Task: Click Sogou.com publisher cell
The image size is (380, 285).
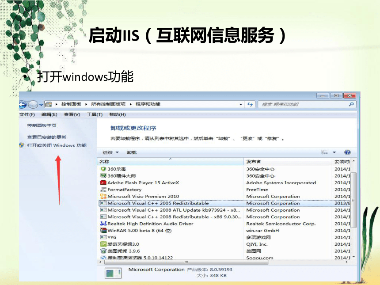Action: click(x=259, y=258)
